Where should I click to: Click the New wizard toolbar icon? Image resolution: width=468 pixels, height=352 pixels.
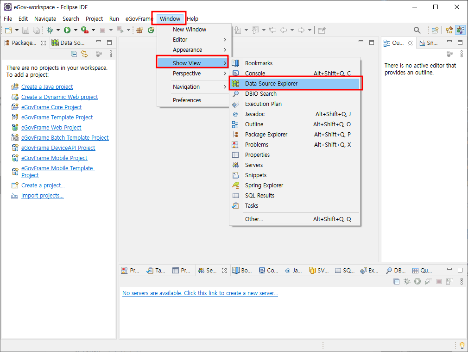point(9,30)
